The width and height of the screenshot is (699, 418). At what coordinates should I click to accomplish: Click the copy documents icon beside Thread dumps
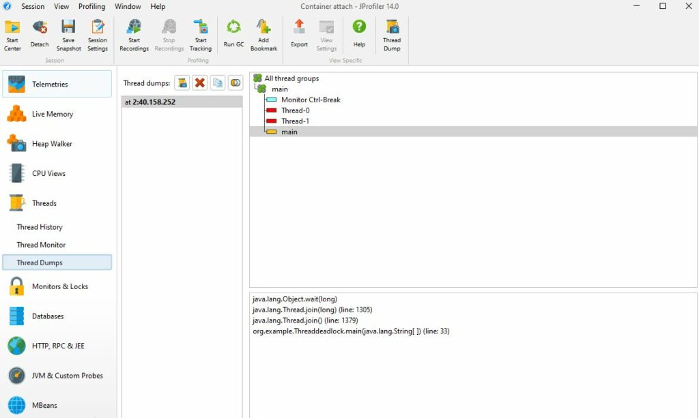point(218,83)
